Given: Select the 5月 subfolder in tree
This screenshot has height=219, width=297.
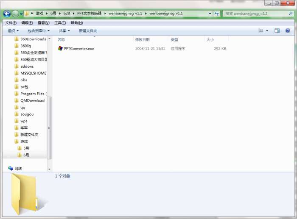Looking at the screenshot, I should 23,148.
